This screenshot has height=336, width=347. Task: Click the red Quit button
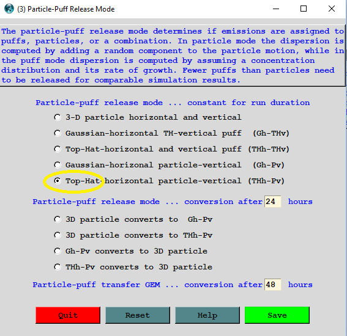click(68, 315)
